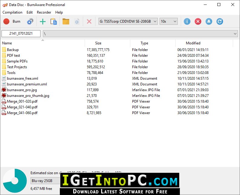
Task: Refresh drives with the blue refresh icon
Action: tap(220, 21)
